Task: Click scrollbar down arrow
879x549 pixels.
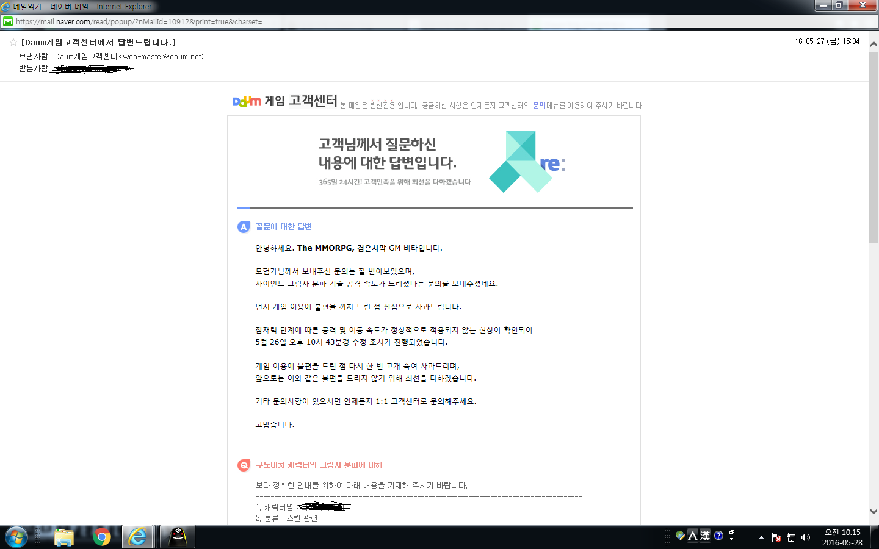Action: click(874, 511)
